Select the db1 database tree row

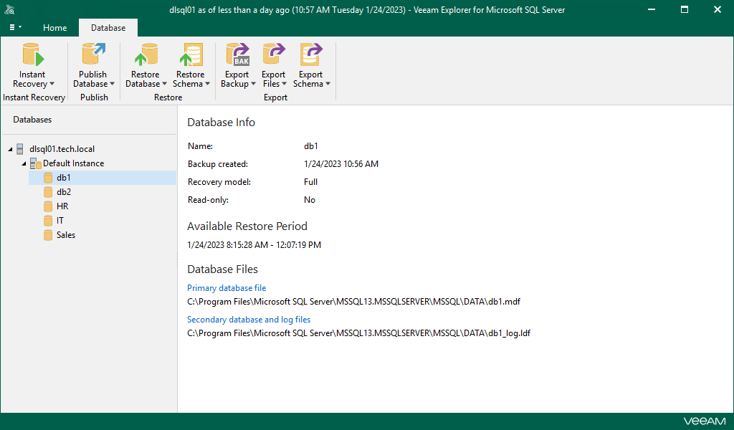(102, 178)
